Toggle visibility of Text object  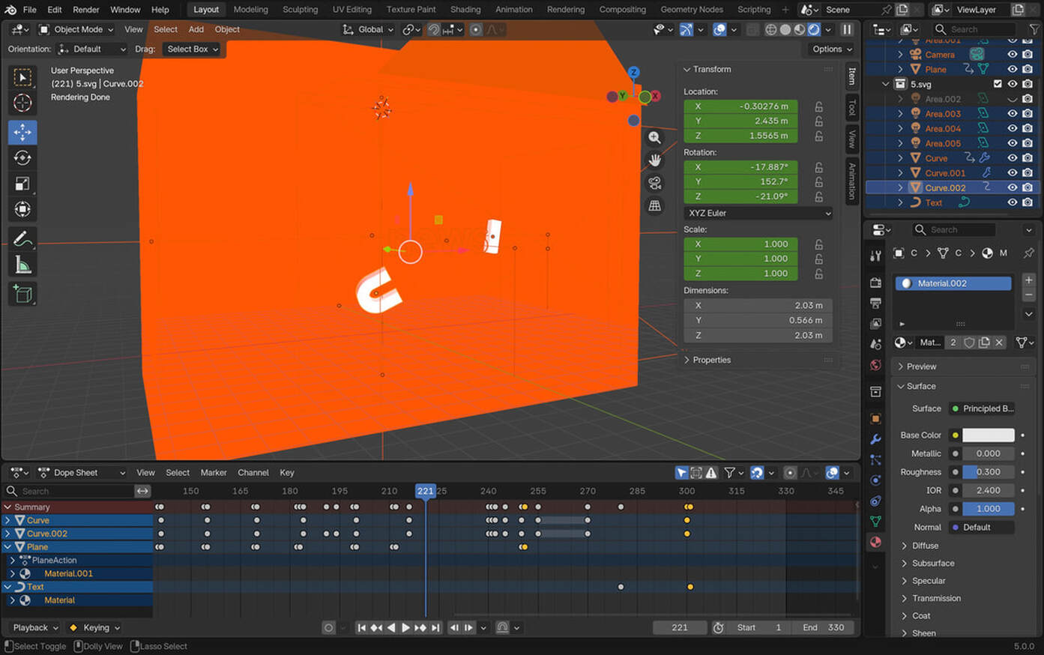[1012, 202]
